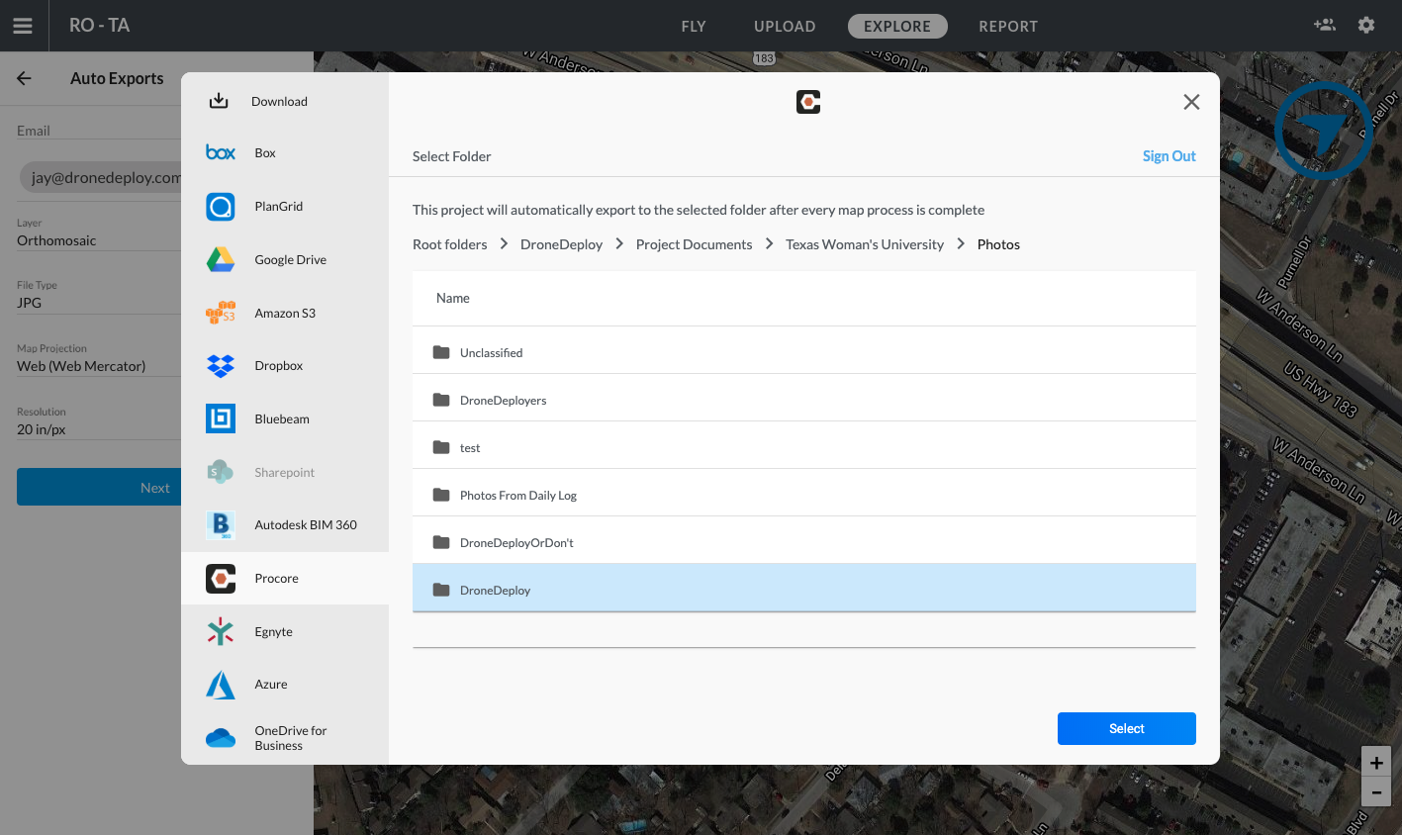Click the compass location arrow on map

pyautogui.click(x=1322, y=131)
